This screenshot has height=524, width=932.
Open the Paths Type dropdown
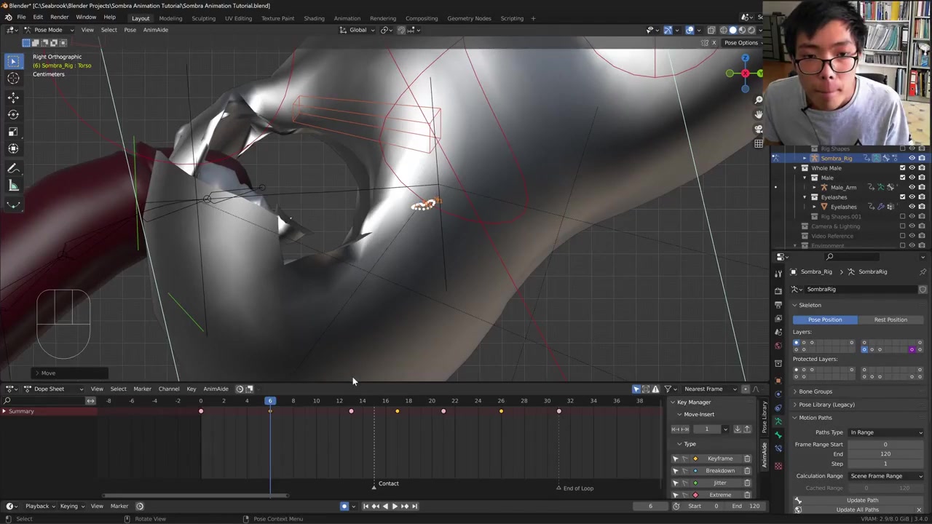885,432
